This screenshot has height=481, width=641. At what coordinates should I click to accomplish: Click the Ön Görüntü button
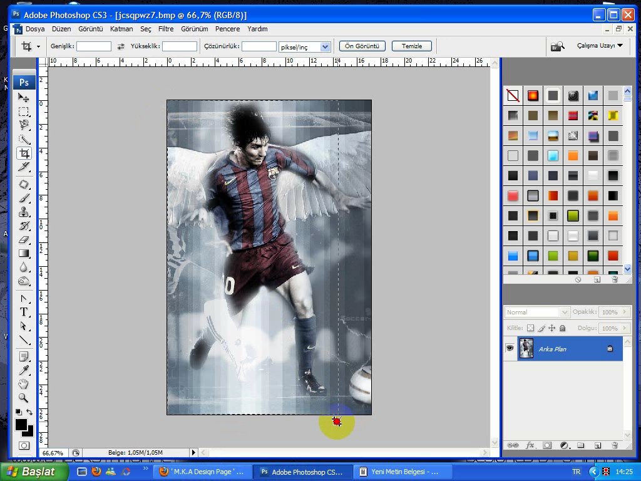[x=362, y=46]
